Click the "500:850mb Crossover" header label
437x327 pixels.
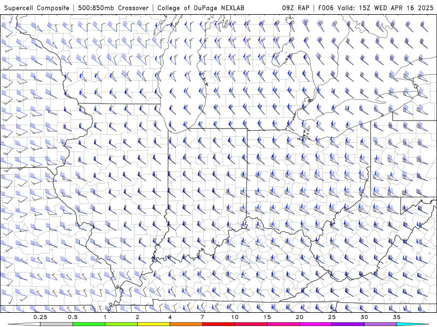[113, 8]
